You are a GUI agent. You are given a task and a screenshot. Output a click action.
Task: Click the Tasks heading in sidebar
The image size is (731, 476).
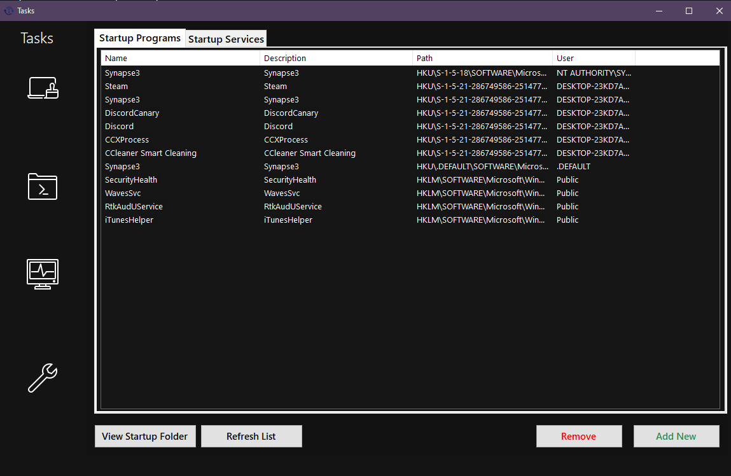[x=37, y=38]
